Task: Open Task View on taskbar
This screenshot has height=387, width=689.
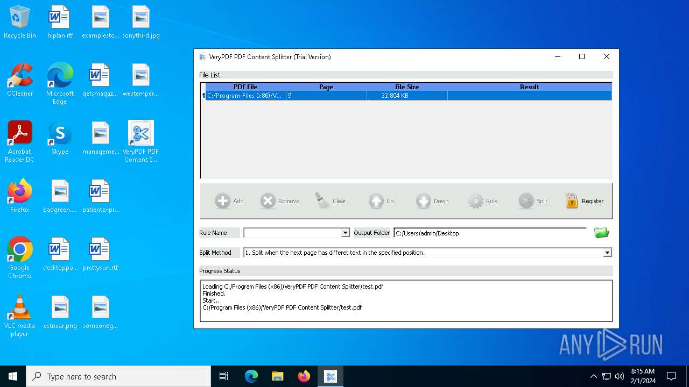Action: (x=224, y=376)
